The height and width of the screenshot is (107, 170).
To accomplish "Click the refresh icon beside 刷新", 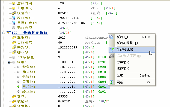I will click(111, 82).
